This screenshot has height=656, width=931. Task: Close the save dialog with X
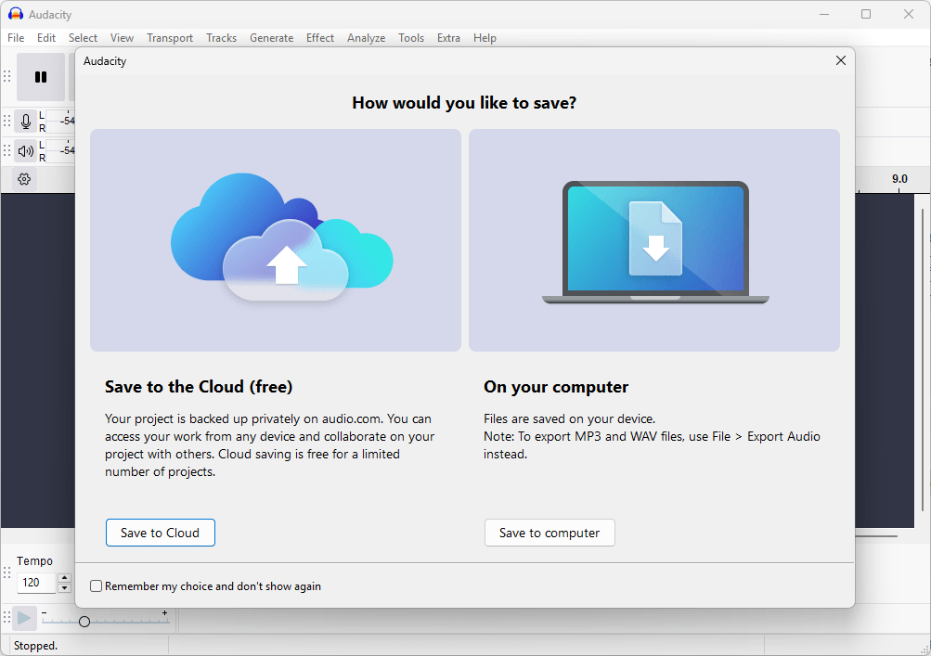pyautogui.click(x=841, y=60)
